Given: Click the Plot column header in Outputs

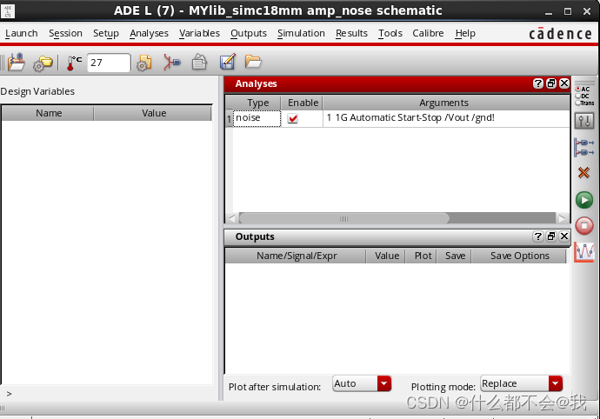Looking at the screenshot, I should click(423, 256).
